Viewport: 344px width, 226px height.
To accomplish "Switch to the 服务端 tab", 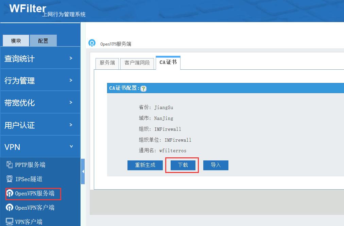I will 107,63.
